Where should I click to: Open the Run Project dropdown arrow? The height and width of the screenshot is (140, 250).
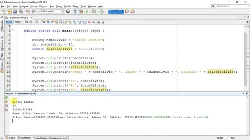(90, 11)
